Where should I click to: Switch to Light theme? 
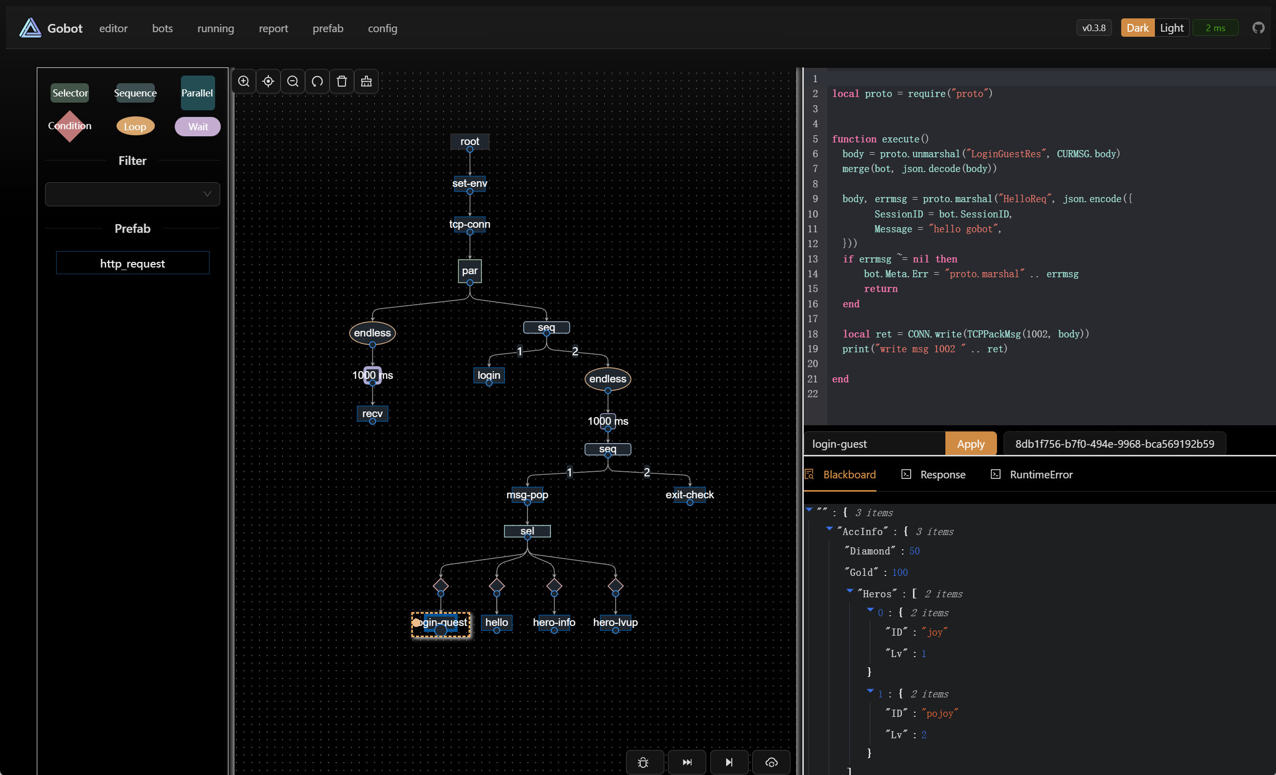tap(1171, 28)
